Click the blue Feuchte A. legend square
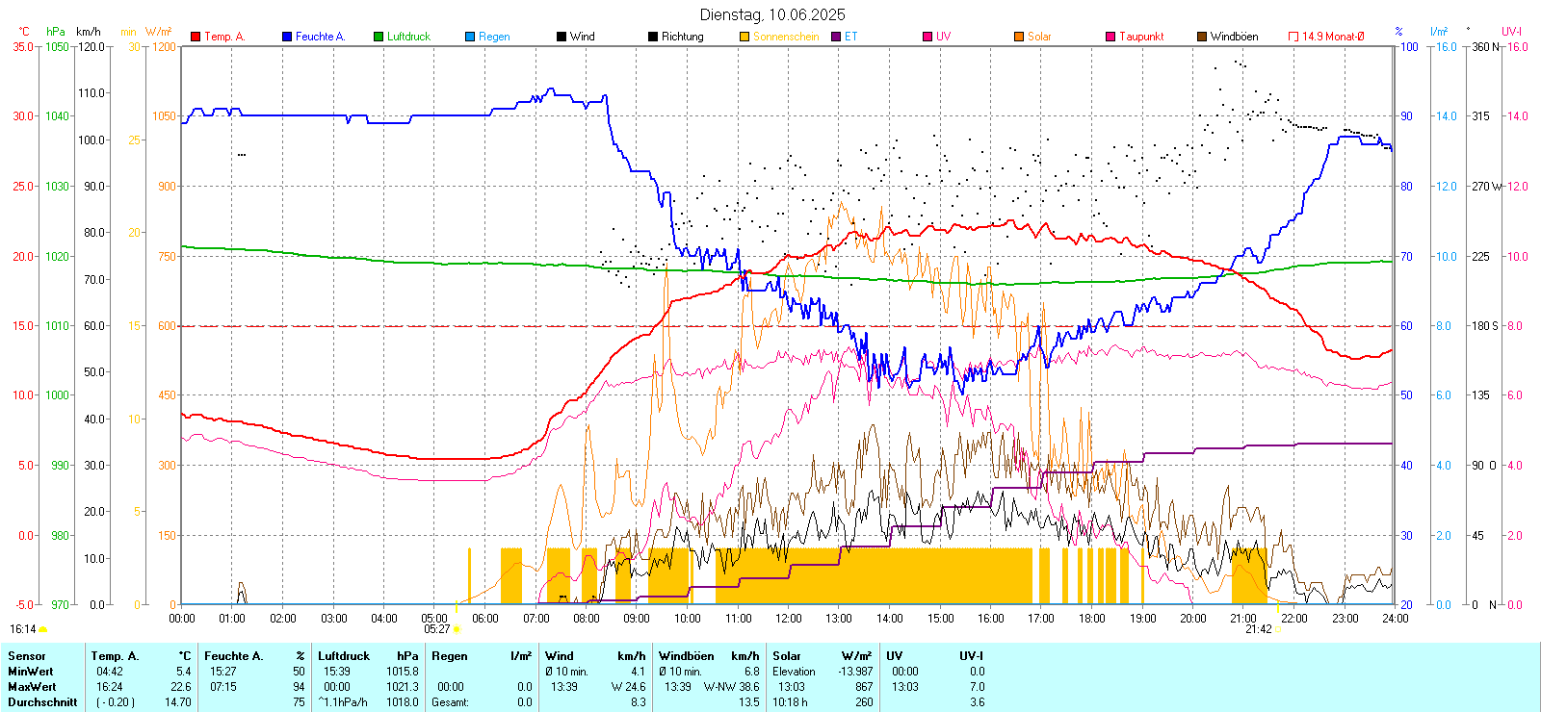This screenshot has height=712, width=1541. pyautogui.click(x=287, y=37)
